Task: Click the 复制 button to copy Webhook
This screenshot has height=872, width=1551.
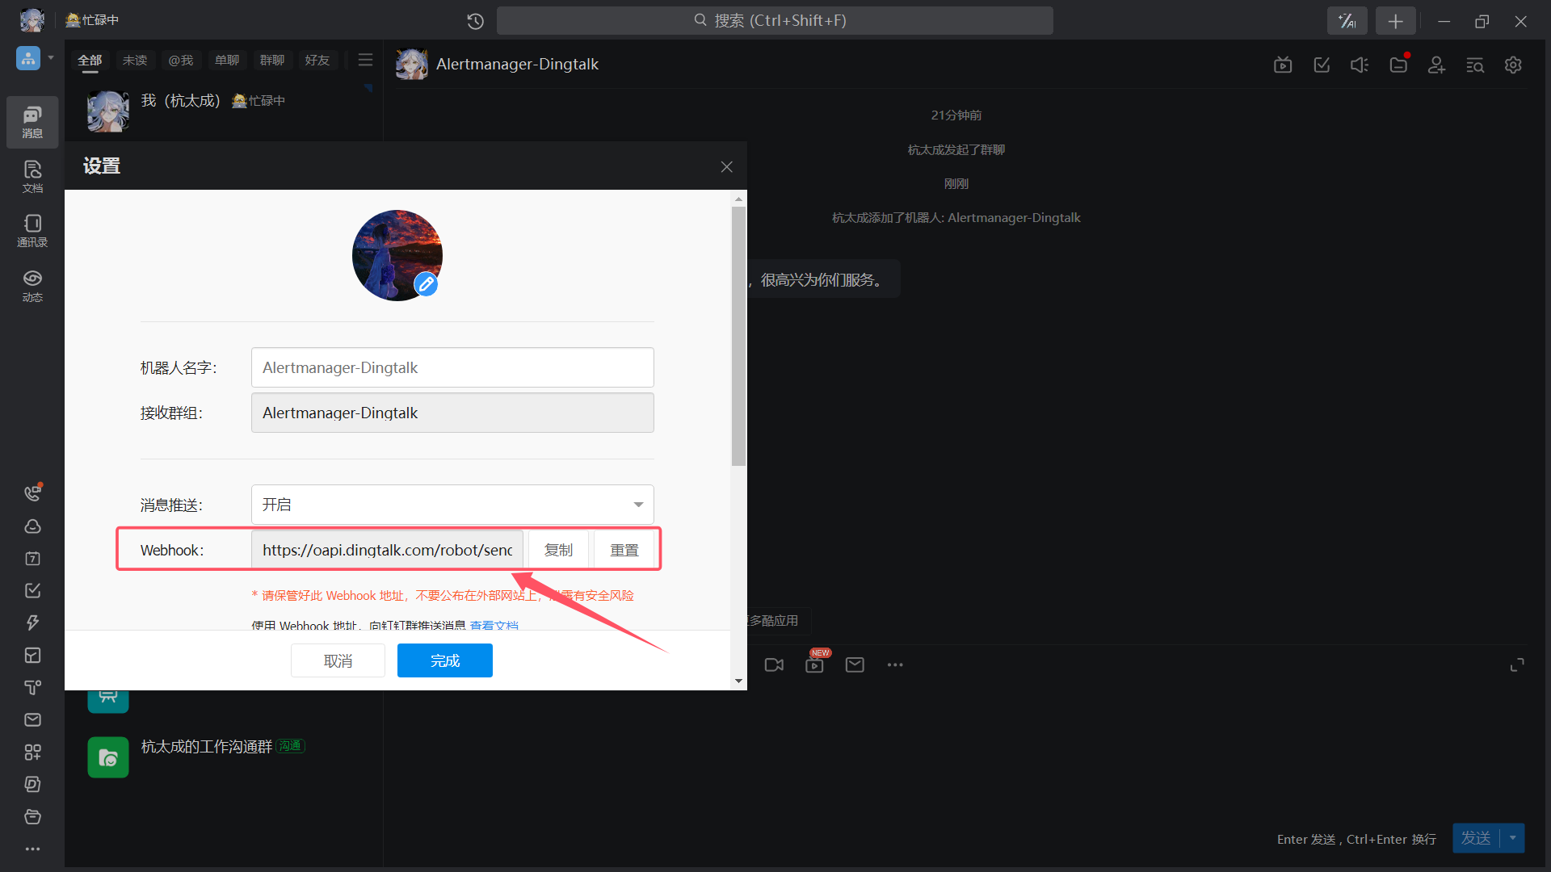Action: (558, 550)
